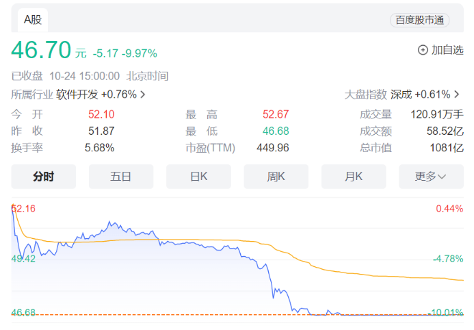This screenshot has height=330, width=474.
Task: Show the 月K chart view
Action: point(353,177)
